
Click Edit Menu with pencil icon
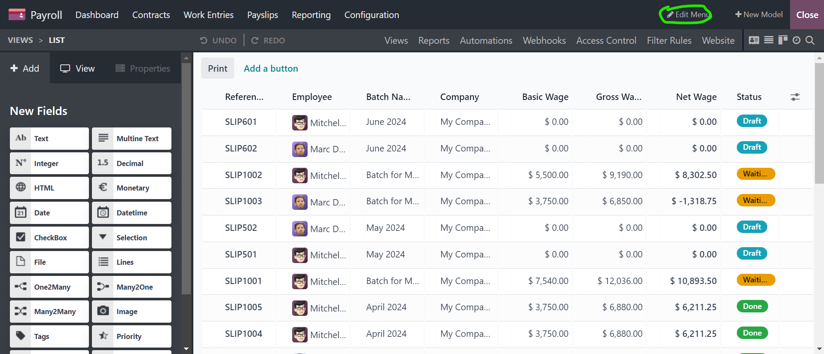coord(688,15)
